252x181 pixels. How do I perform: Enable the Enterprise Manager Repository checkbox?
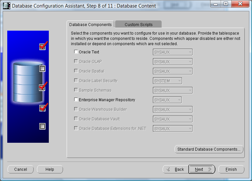coord(76,100)
